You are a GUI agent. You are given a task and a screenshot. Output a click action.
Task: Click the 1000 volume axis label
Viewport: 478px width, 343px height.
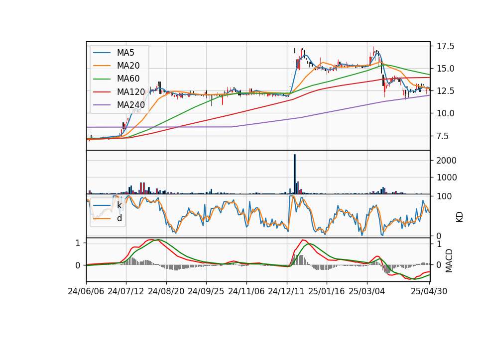pyautogui.click(x=447, y=177)
